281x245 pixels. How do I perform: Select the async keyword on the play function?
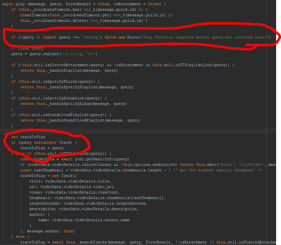(x=7, y=3)
